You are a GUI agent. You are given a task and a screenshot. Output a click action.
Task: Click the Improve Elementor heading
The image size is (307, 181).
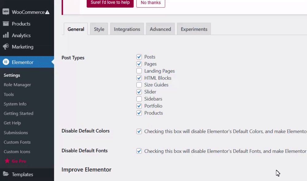pyautogui.click(x=86, y=169)
